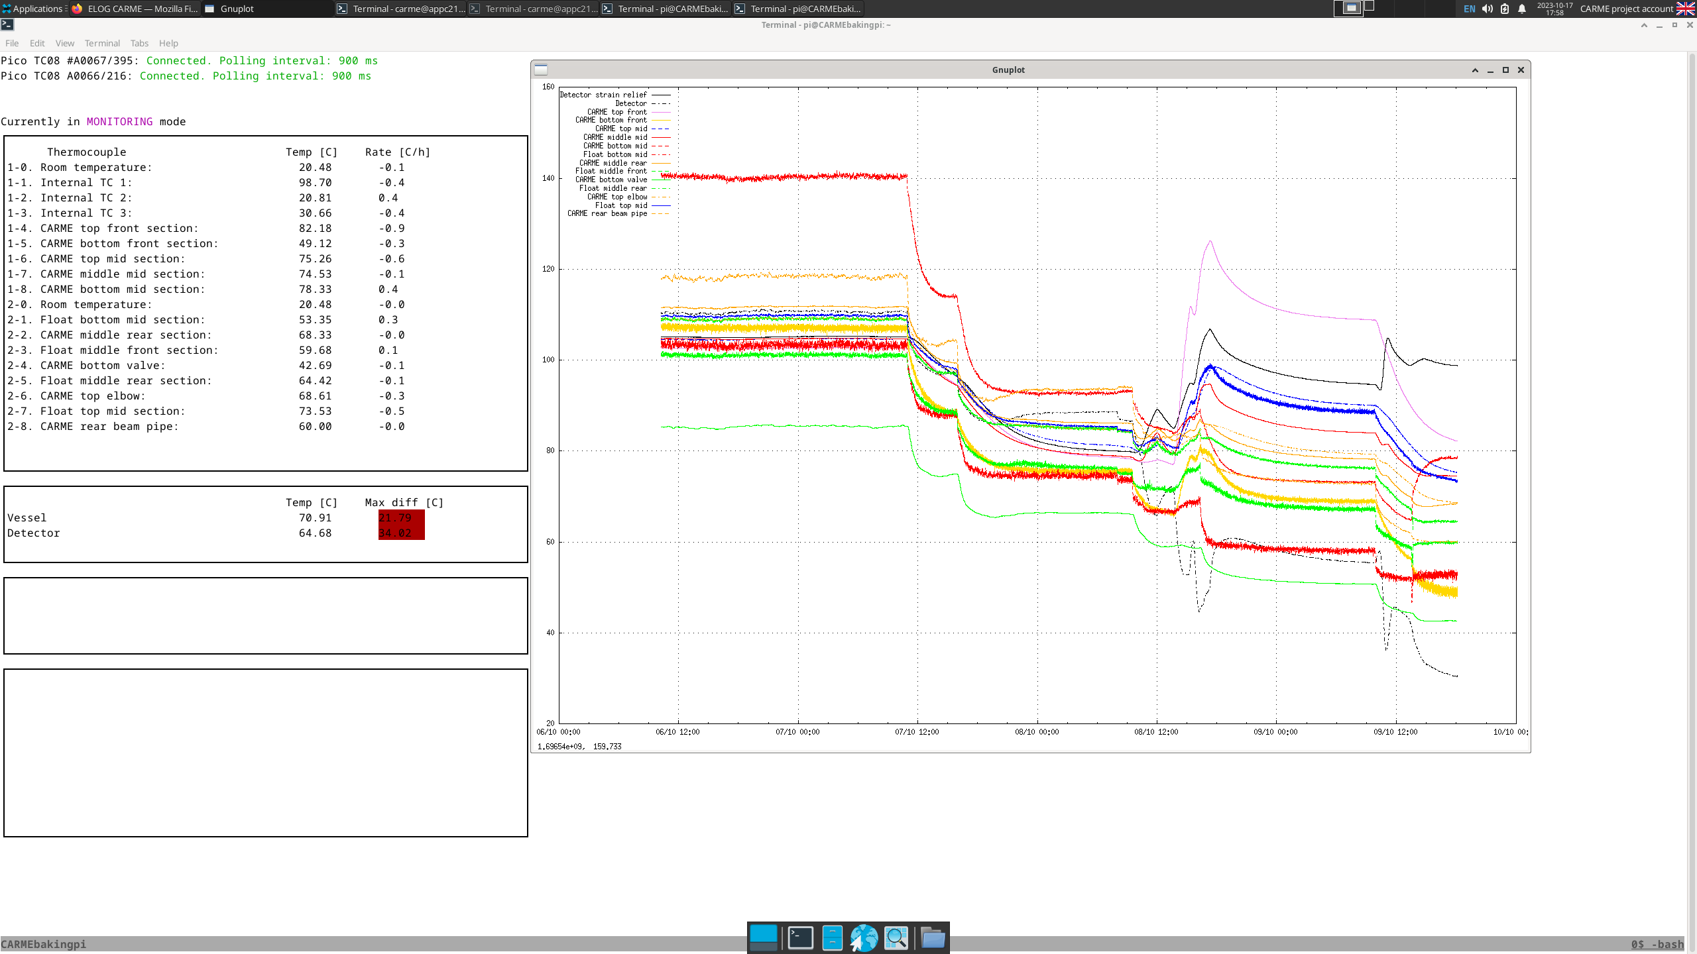The image size is (1697, 954).
Task: Switch to ELOG CARME Firefox window button
Action: 135,9
